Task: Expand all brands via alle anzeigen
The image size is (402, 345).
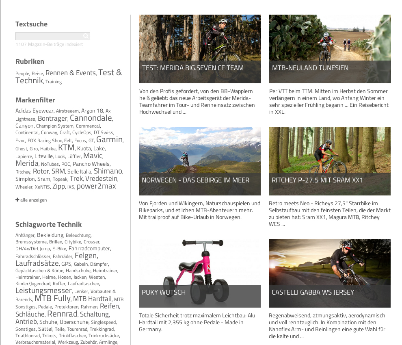Action: [31, 200]
